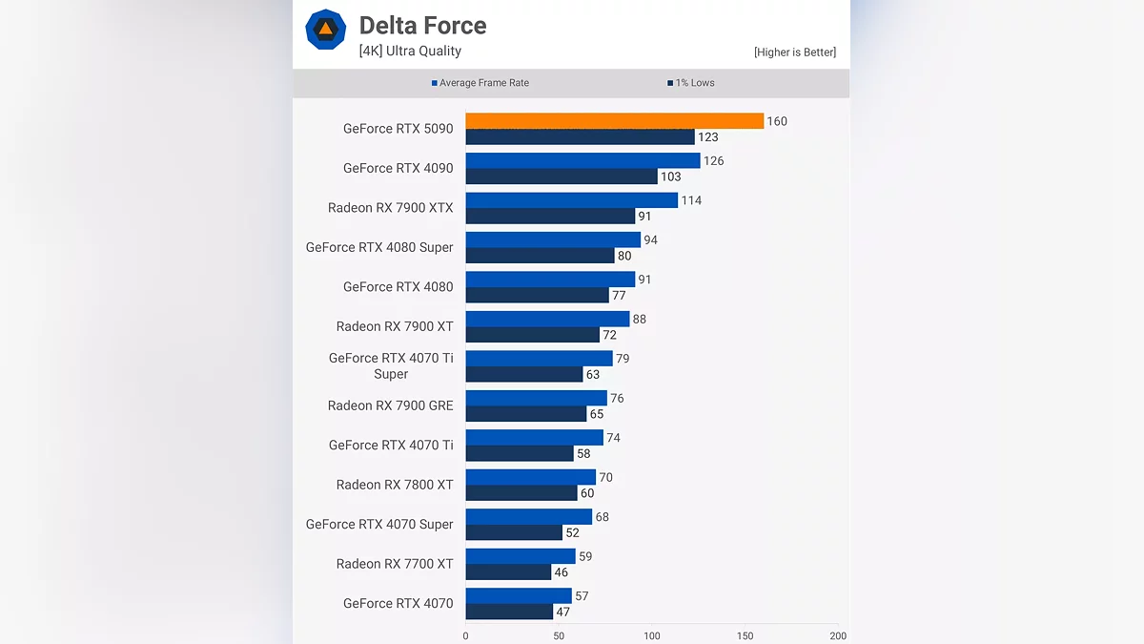1144x644 pixels.
Task: Select the orange GeForce RTX 5090 bar
Action: 614,121
